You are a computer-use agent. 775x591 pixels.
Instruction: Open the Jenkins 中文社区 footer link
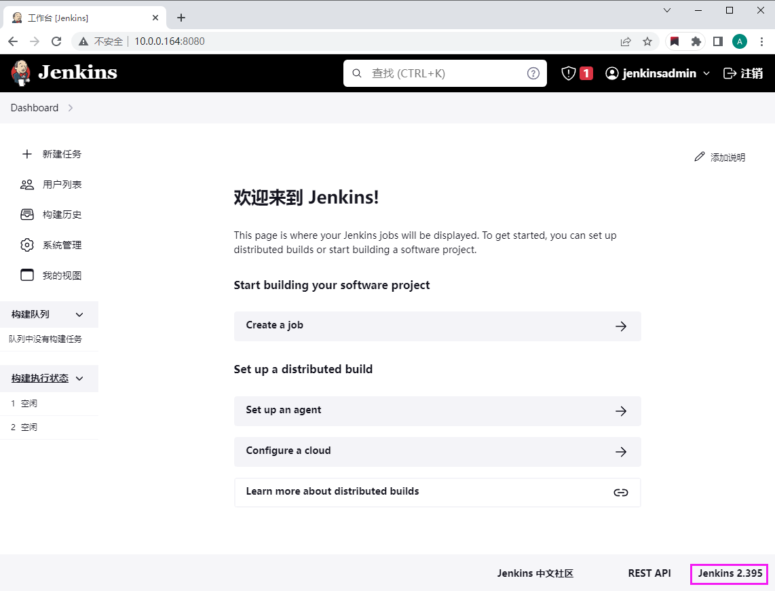tap(535, 573)
